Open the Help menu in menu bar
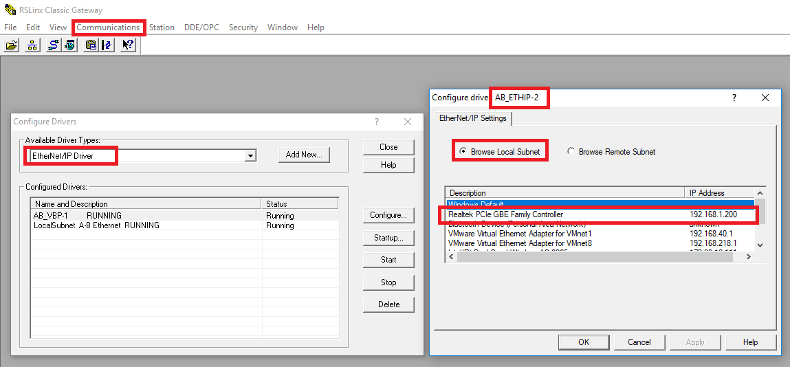Screen dimensions: 790x367 316,27
